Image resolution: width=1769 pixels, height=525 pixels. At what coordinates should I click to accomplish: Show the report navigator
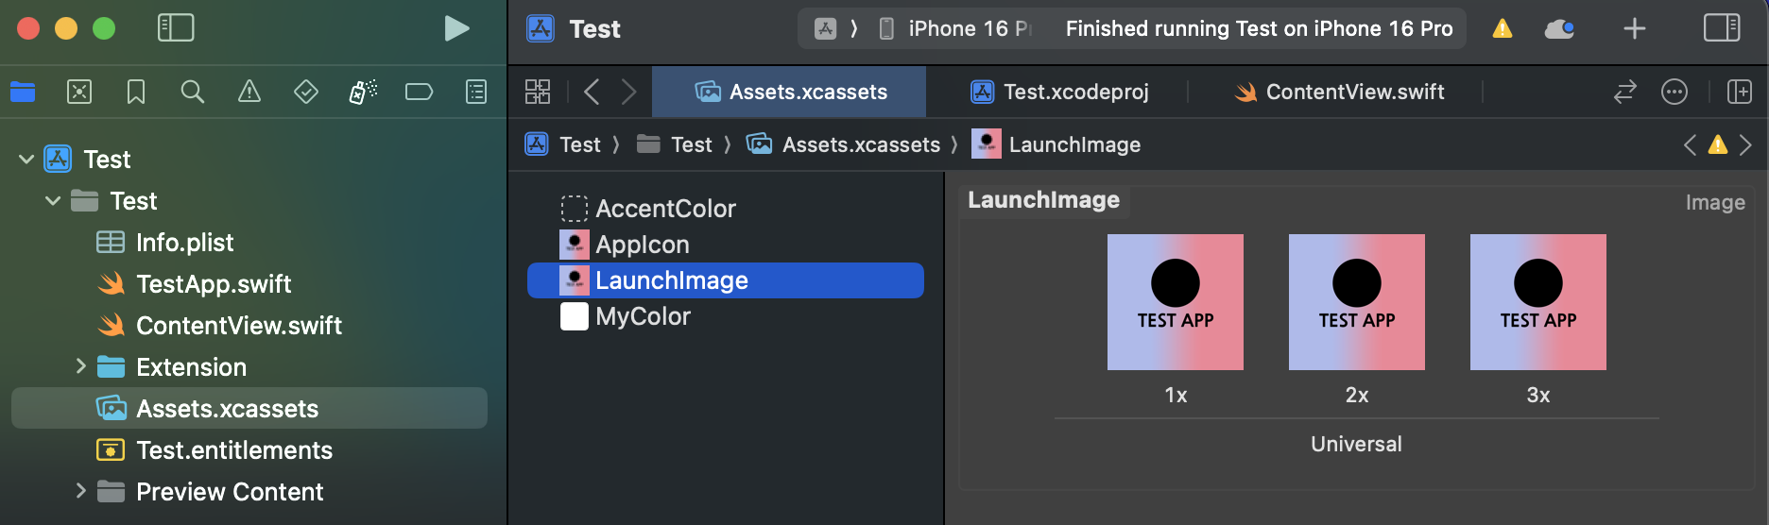476,92
